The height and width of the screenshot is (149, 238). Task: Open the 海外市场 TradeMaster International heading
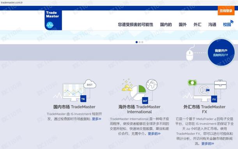(139, 109)
